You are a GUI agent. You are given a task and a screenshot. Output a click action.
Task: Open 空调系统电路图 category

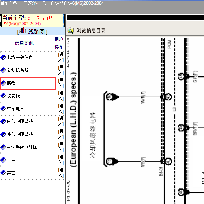22,147
